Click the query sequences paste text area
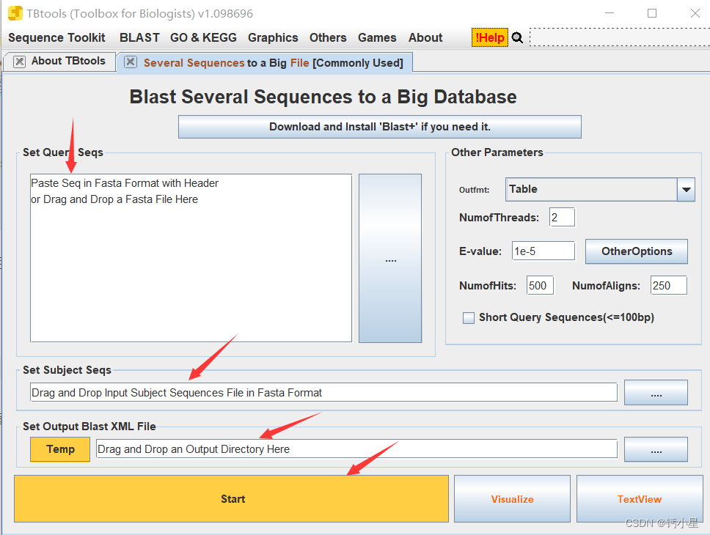 pos(191,258)
